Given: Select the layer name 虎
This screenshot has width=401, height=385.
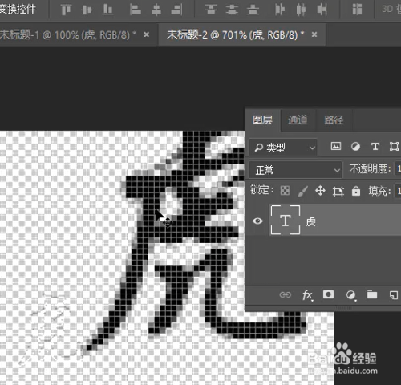Looking at the screenshot, I should (x=311, y=221).
